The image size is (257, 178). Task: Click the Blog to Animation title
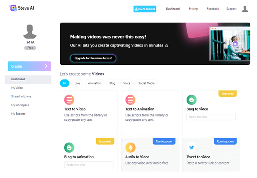coord(79,157)
